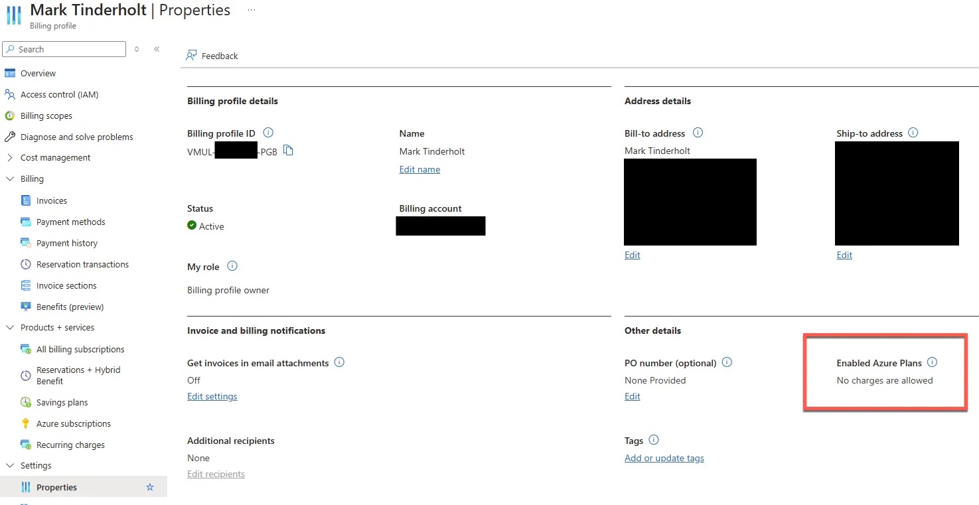Click the Edit settings link

tap(212, 396)
